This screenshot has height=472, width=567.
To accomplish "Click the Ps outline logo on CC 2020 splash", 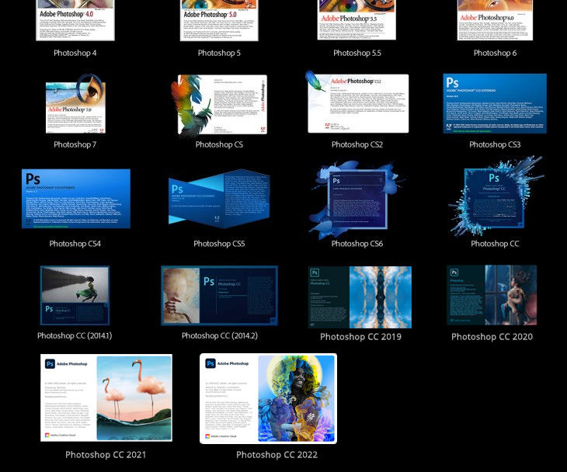I will coord(454,272).
